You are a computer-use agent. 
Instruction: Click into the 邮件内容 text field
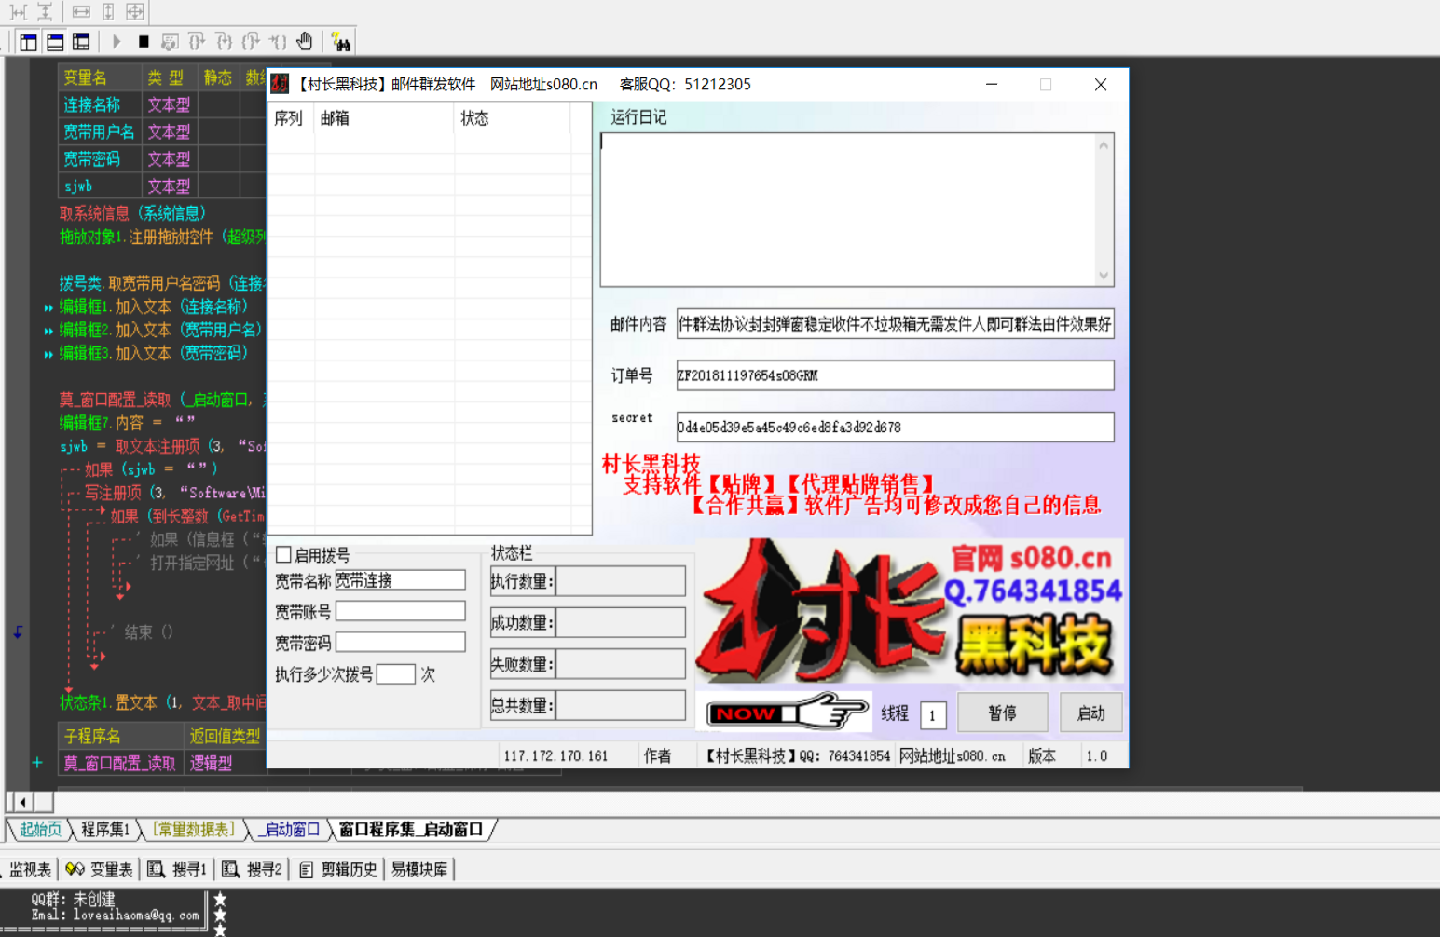(895, 324)
